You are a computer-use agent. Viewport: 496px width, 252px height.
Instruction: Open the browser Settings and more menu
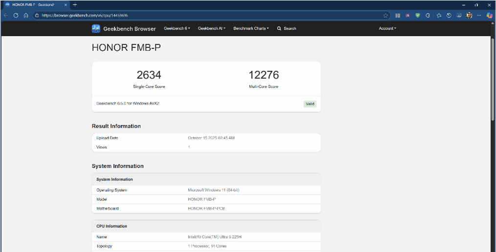479,15
